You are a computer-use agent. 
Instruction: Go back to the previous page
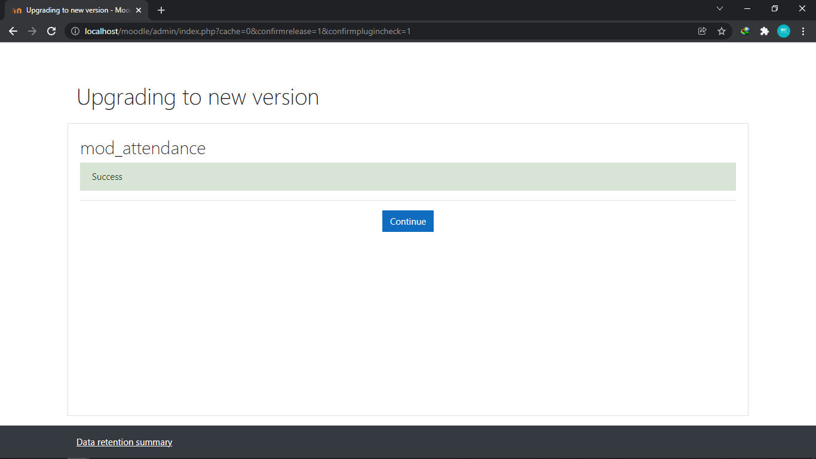[x=13, y=31]
